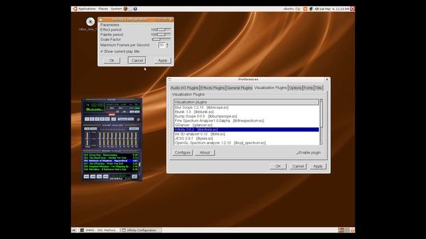The width and height of the screenshot is (426, 239).
Task: Open the help launcher in top panel
Action: tap(135, 9)
